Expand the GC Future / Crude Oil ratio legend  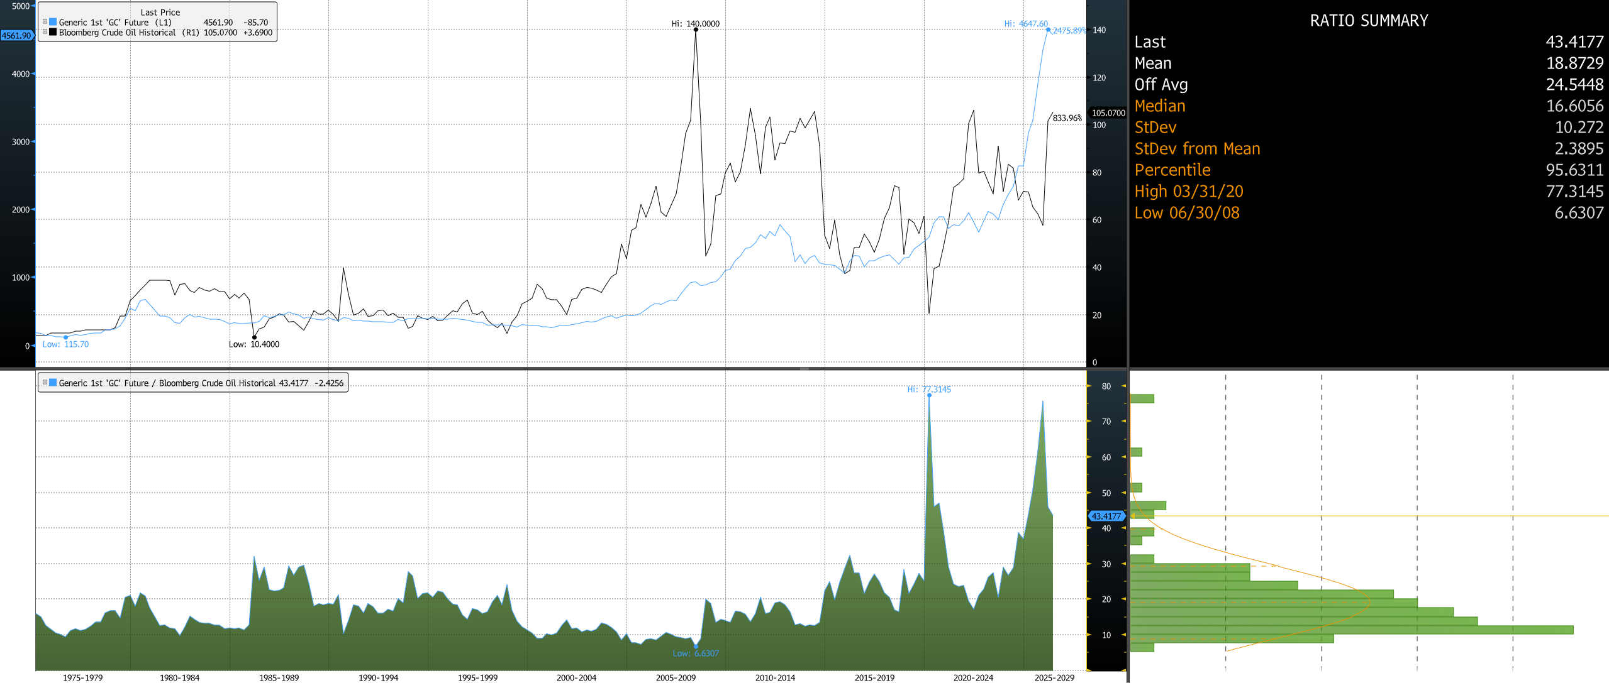click(x=45, y=383)
